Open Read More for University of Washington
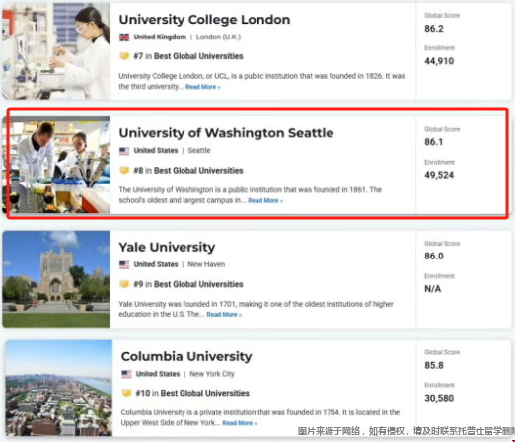The height and width of the screenshot is (442, 515). tap(265, 200)
